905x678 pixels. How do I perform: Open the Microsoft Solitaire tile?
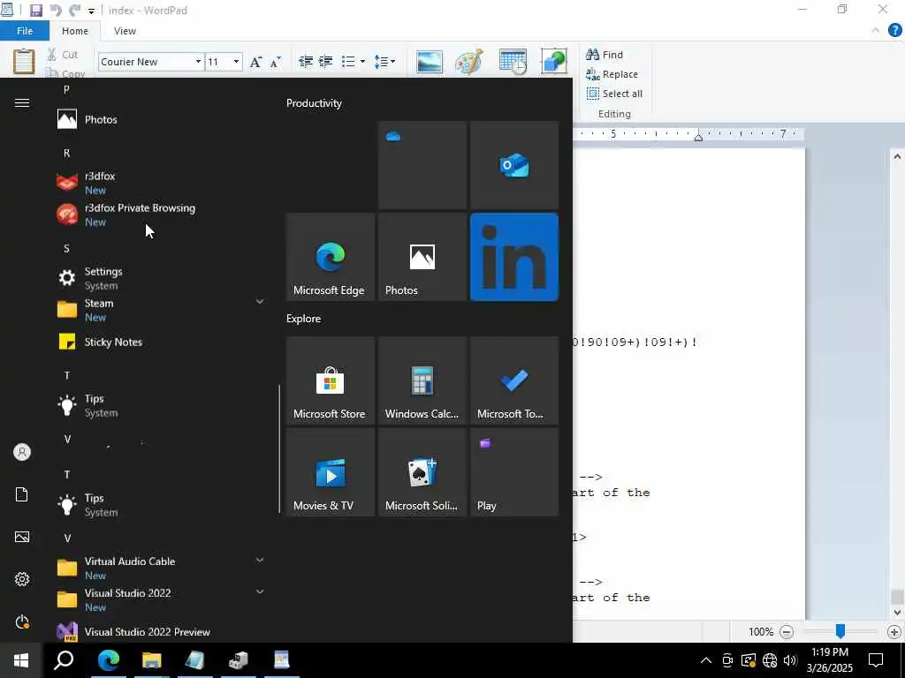tap(422, 472)
